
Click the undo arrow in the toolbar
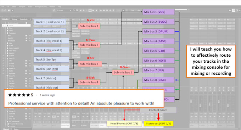point(2,10)
